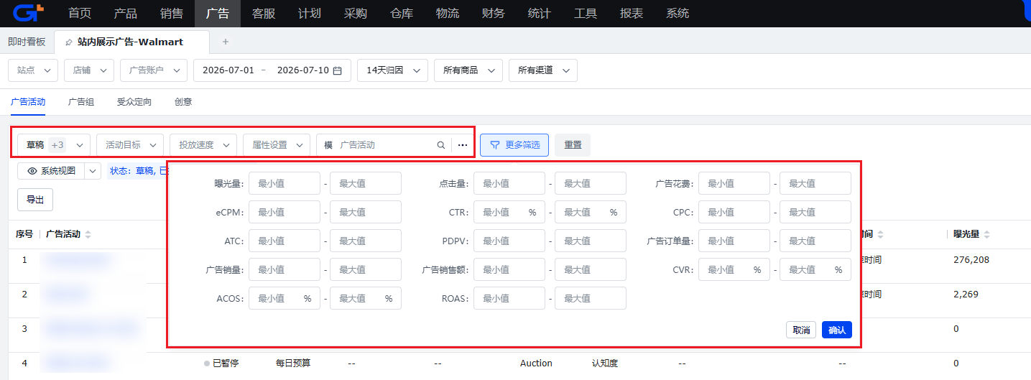Click the ROAS maximum value field

click(x=591, y=298)
